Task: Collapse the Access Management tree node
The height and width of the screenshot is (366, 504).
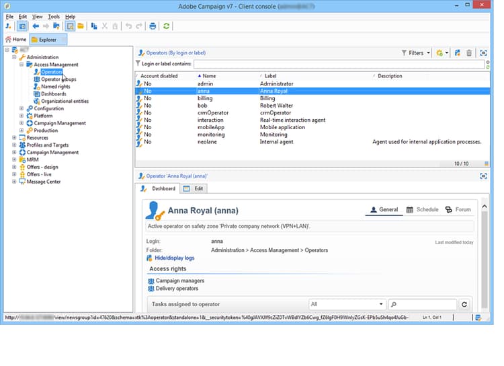Action: pyautogui.click(x=22, y=65)
